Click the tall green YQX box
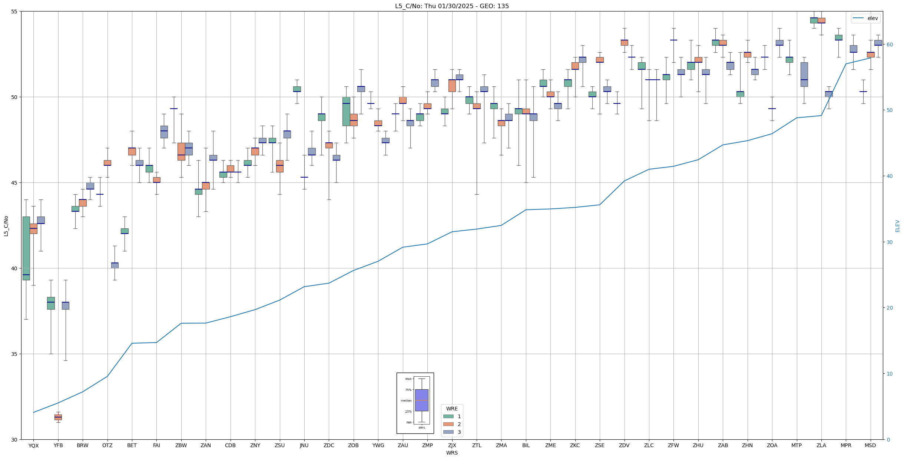 click(x=26, y=248)
